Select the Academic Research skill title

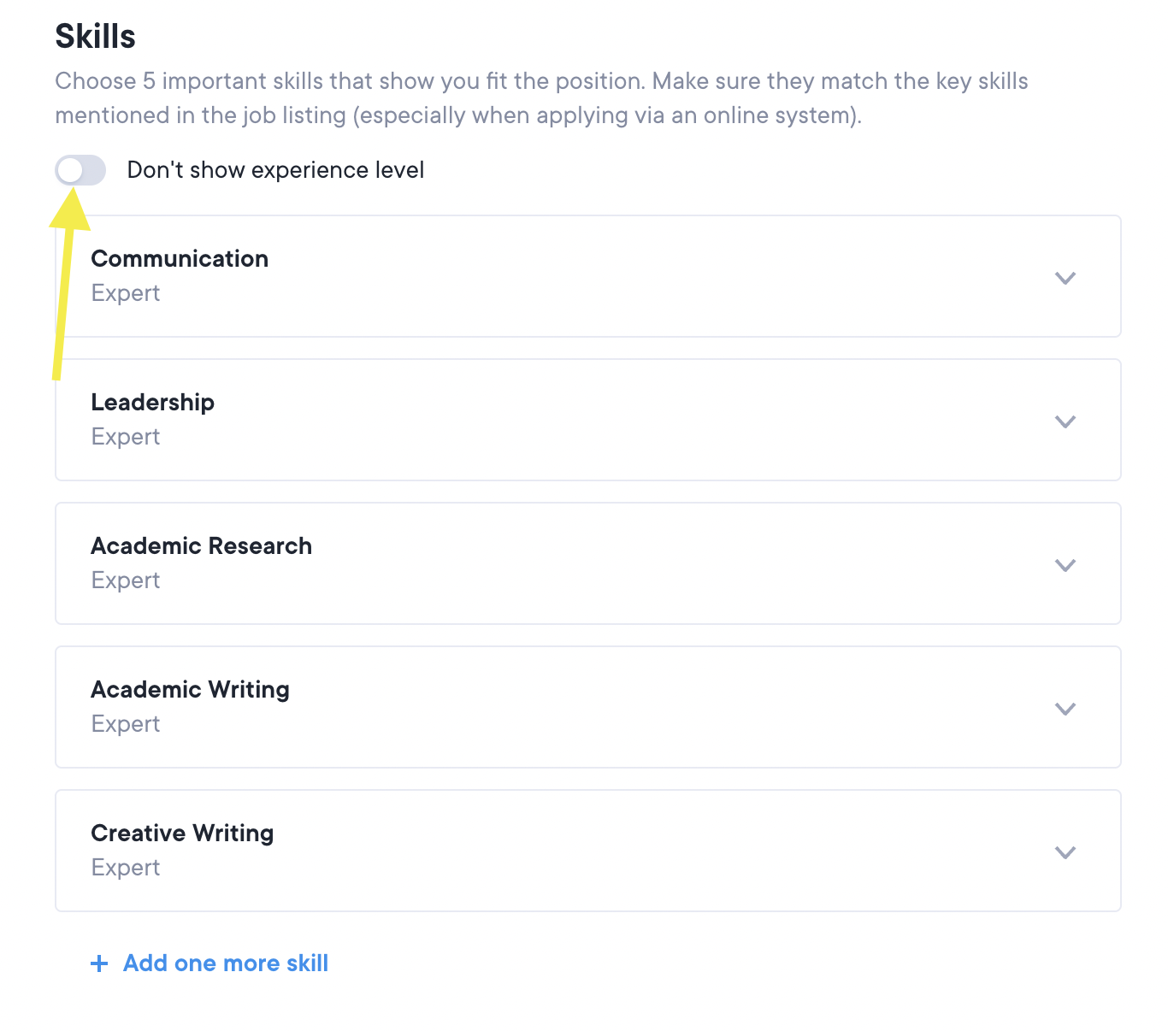coord(201,546)
